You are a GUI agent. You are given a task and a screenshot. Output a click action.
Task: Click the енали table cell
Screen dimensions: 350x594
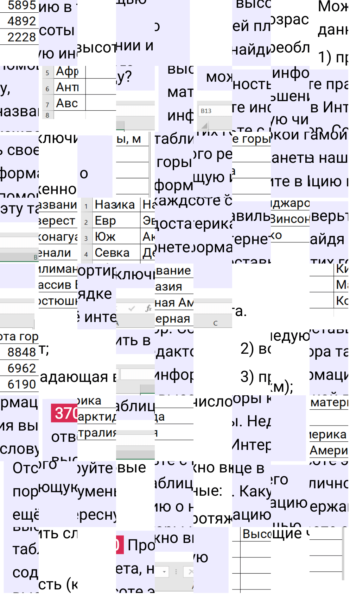[58, 253]
